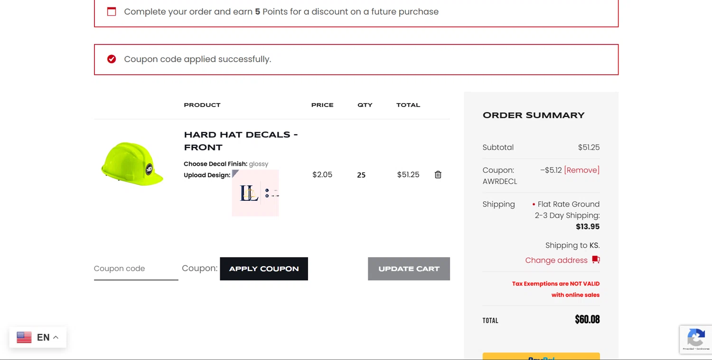The image size is (712, 360).
Task: Click the PRICE column header
Action: [322, 105]
